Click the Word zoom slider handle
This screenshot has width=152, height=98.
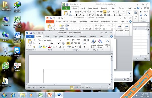[x=101, y=87]
